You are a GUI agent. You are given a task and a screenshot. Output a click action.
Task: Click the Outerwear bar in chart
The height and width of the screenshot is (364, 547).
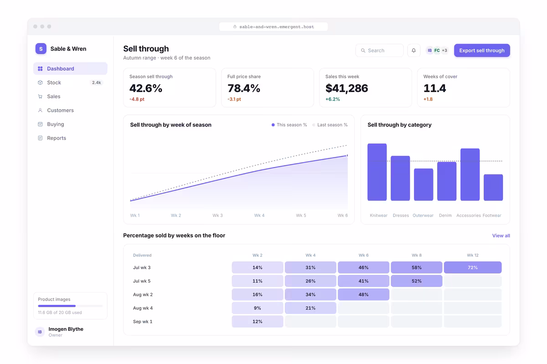[x=423, y=185]
